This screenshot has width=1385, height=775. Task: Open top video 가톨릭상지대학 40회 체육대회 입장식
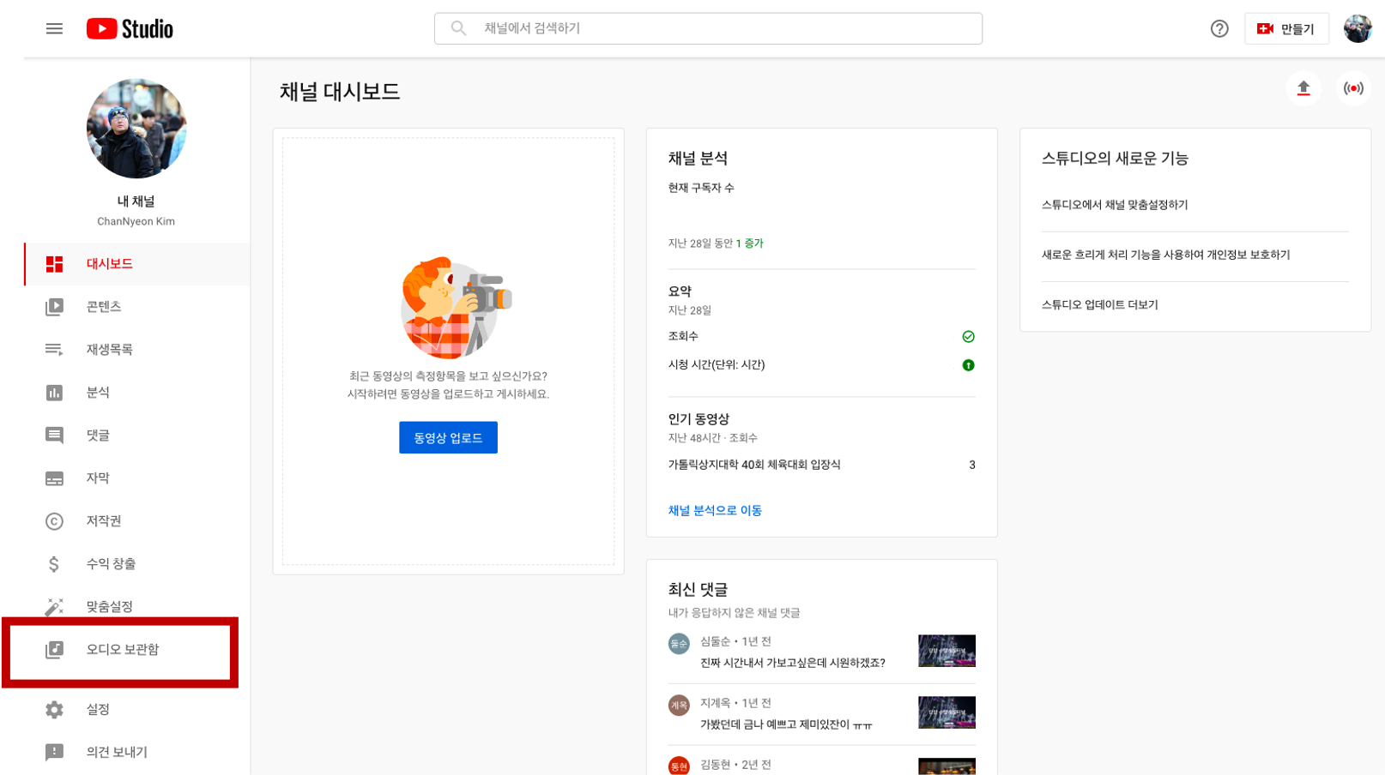tap(754, 465)
